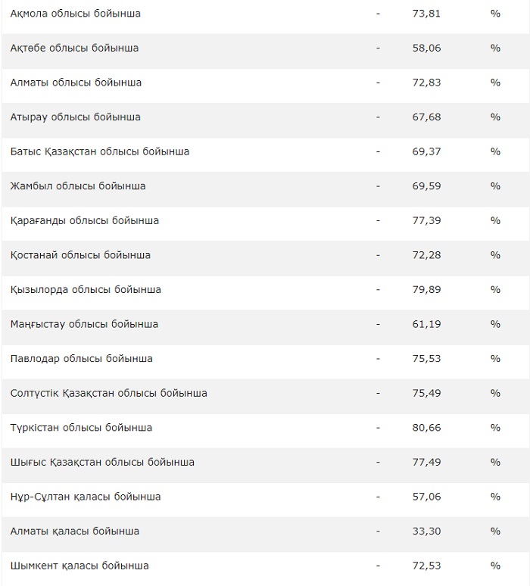The image size is (530, 586).
Task: Select the Жамбыл облысы бойынша row
Action: click(78, 186)
